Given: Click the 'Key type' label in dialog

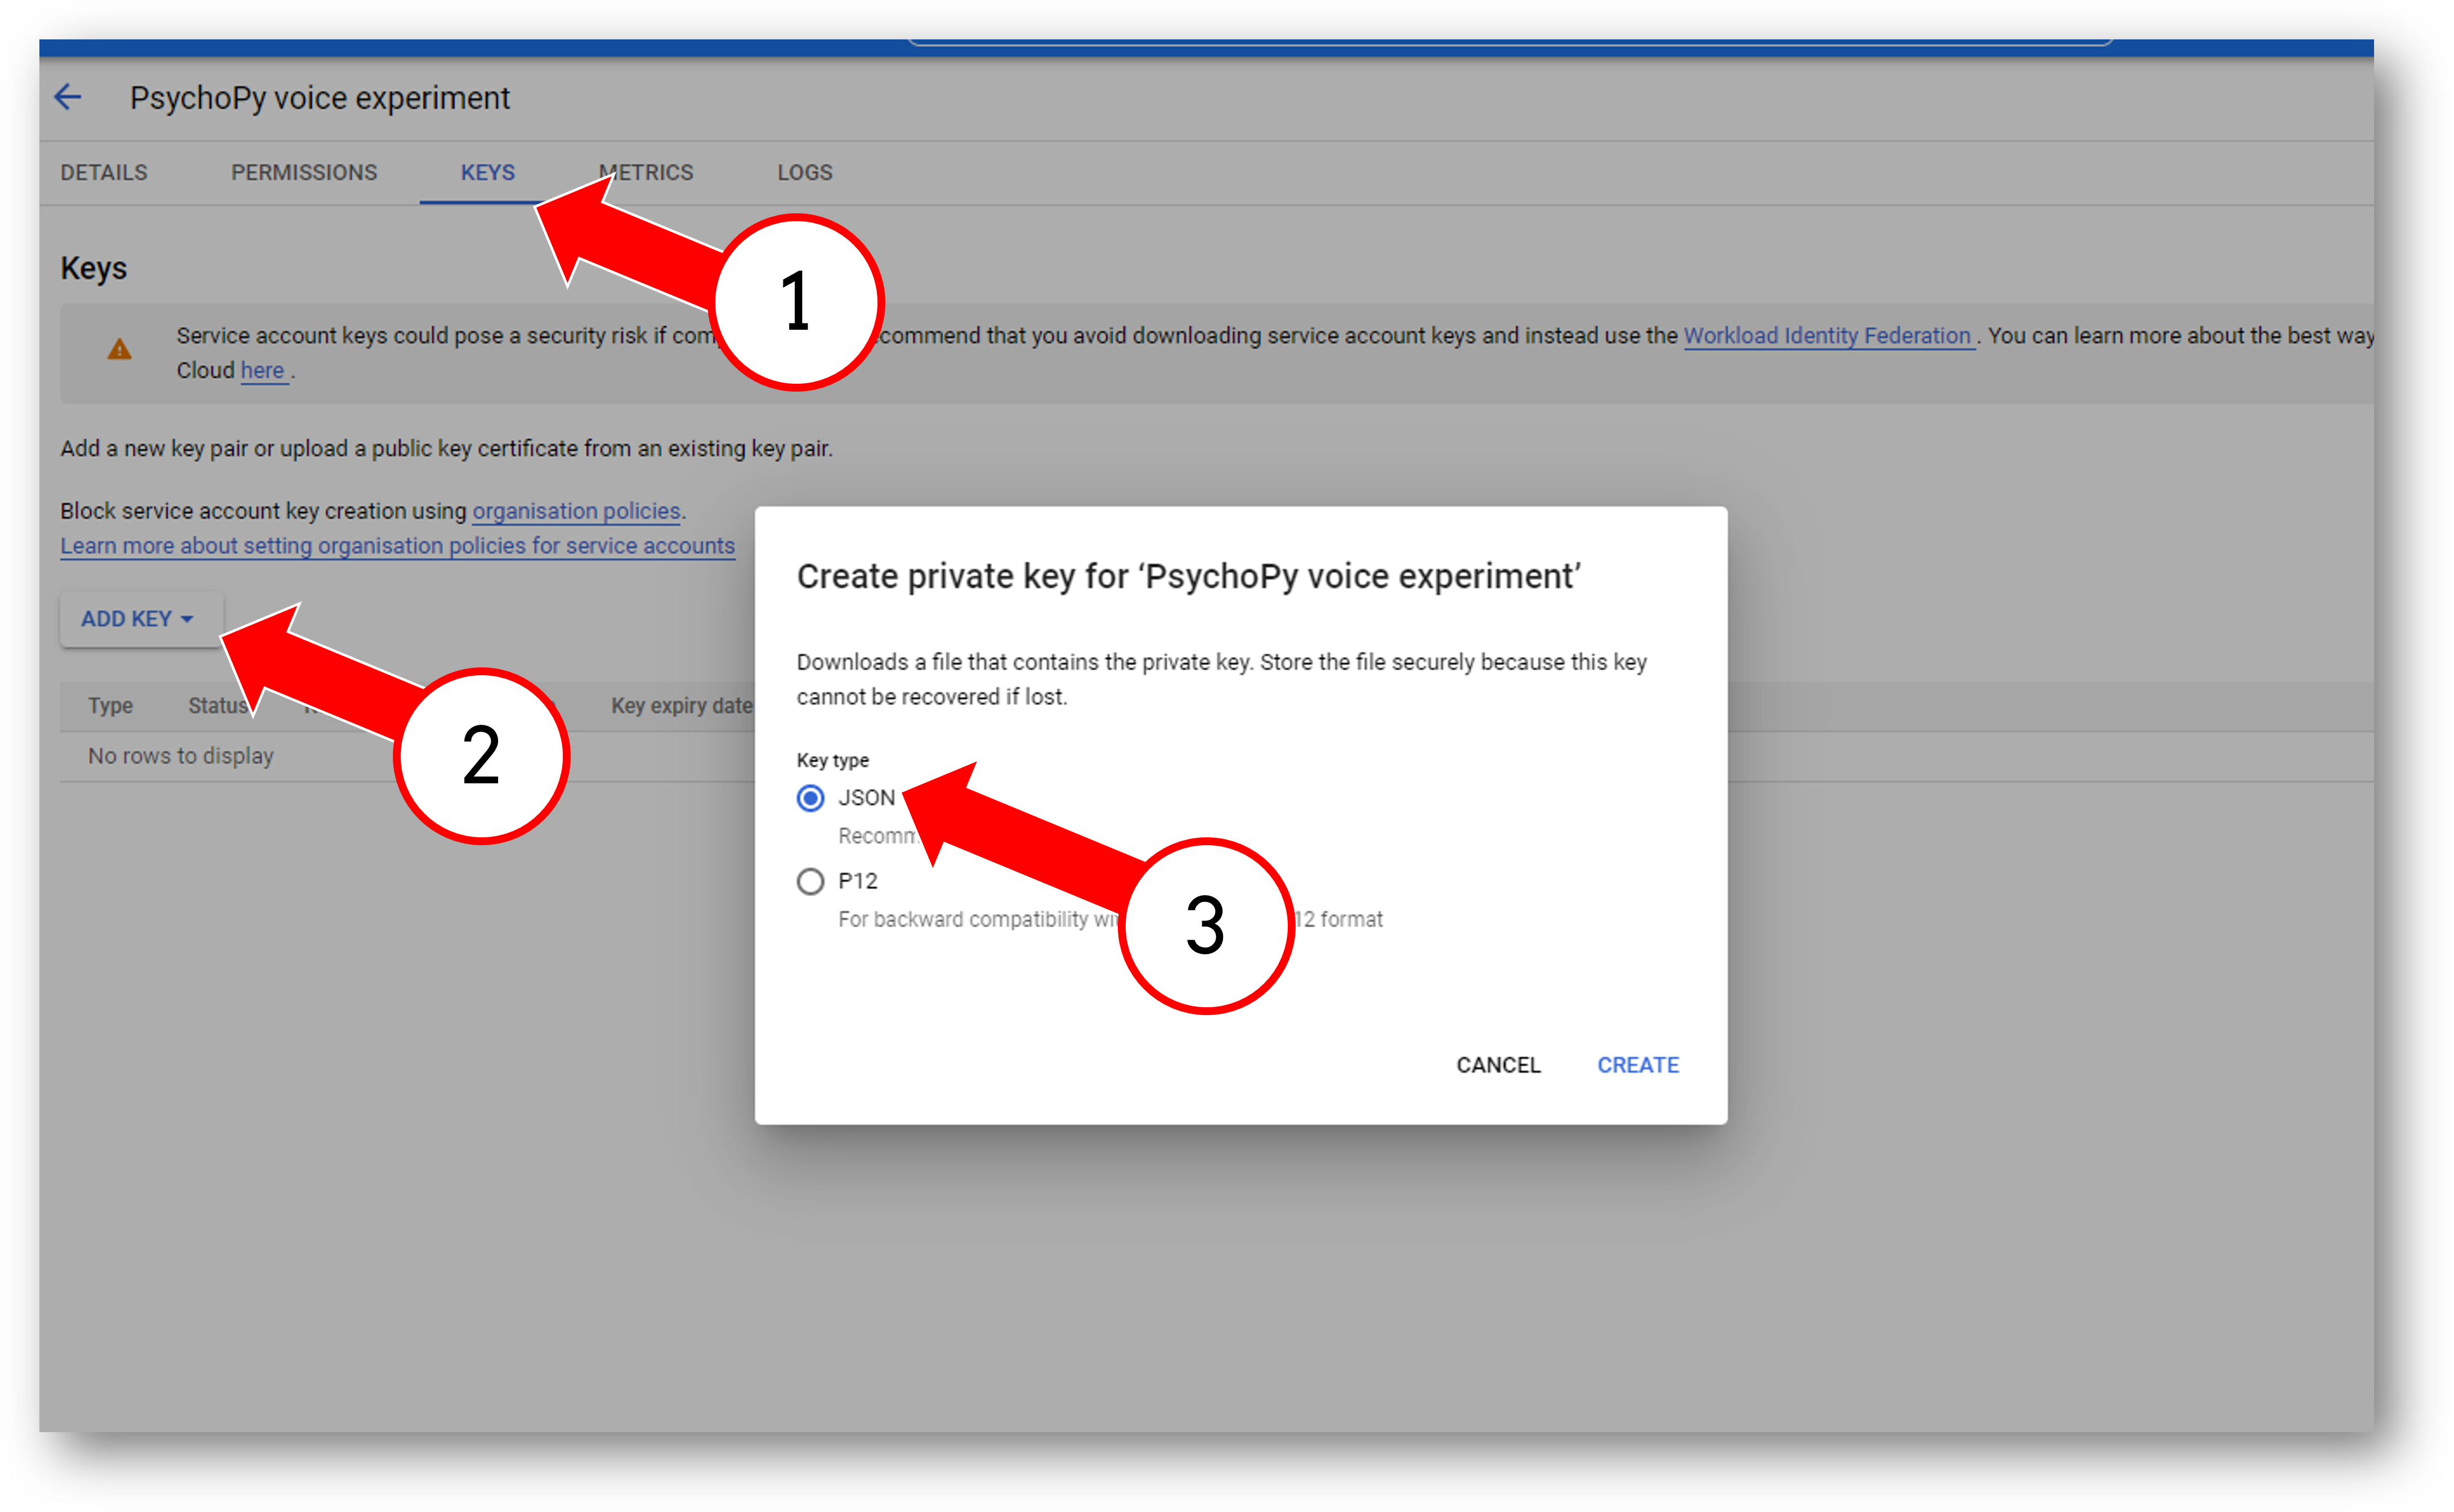Looking at the screenshot, I should pos(832,760).
